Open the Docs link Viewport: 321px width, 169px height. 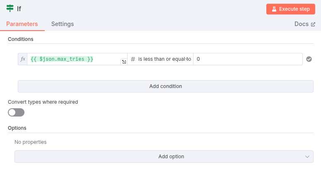point(302,24)
